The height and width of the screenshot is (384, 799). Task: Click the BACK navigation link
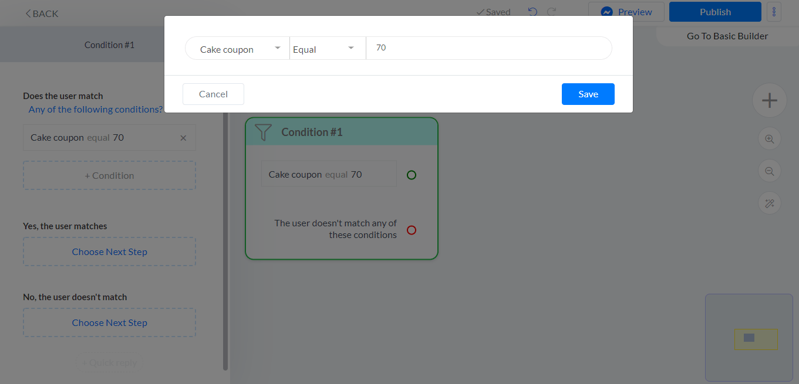point(41,13)
